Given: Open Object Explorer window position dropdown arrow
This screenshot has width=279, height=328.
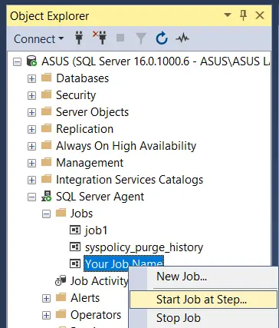Looking at the screenshot, I should [x=228, y=15].
